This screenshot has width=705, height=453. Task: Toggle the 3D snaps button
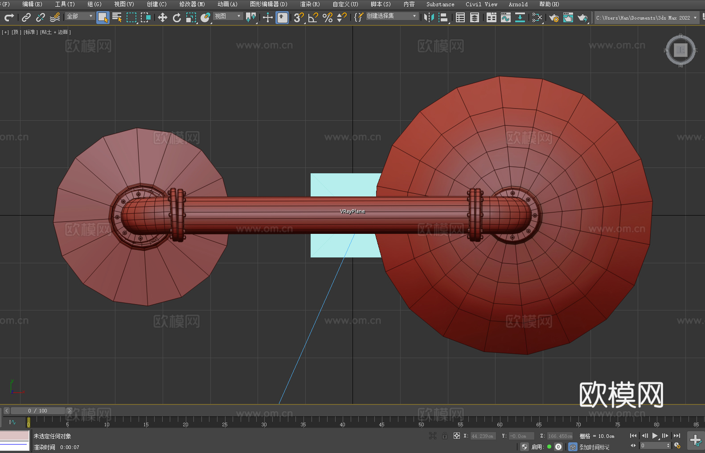299,17
